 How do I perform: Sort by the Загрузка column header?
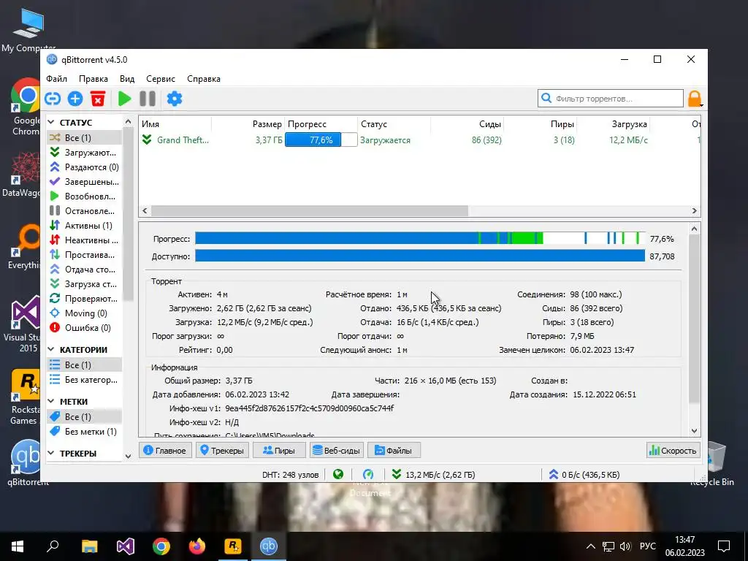(613, 124)
